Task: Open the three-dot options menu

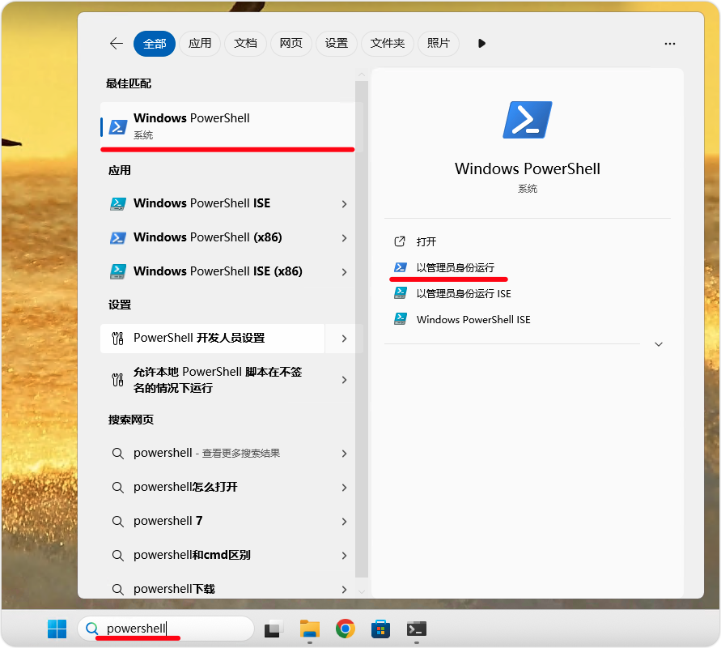Action: pyautogui.click(x=670, y=44)
